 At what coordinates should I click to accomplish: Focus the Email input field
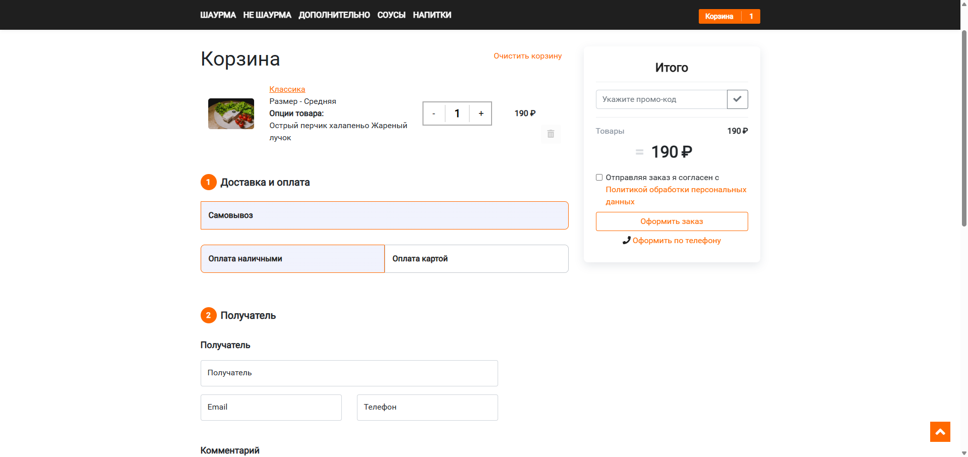pos(271,408)
